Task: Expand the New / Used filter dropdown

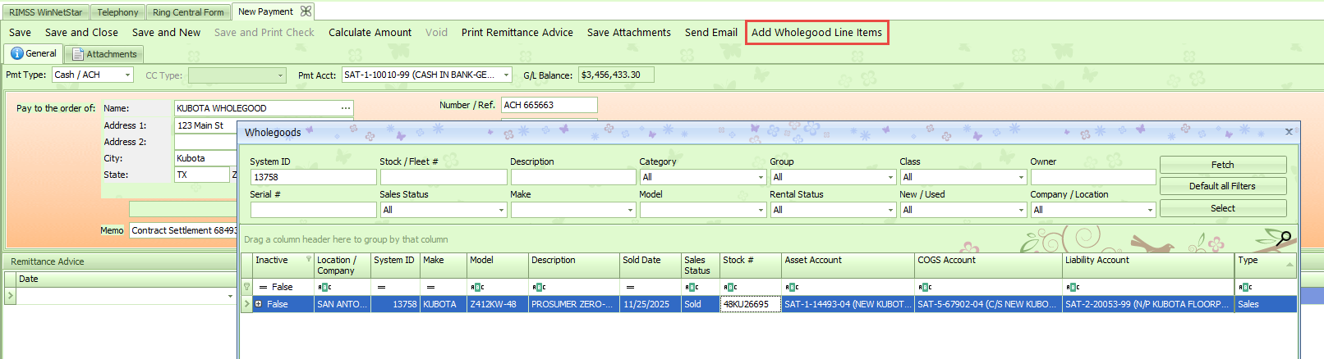Action: [x=1021, y=210]
